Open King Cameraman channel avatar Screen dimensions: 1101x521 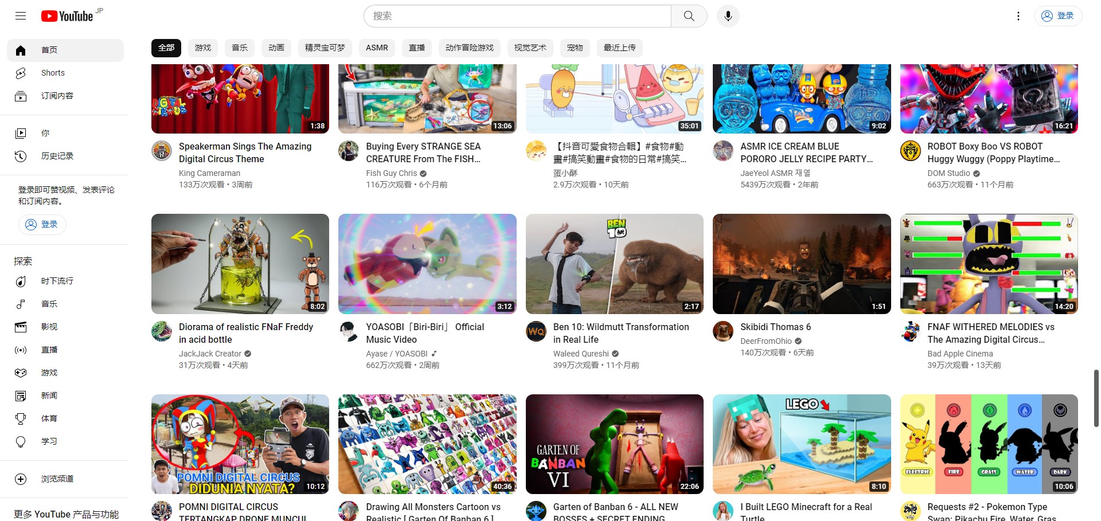point(162,151)
